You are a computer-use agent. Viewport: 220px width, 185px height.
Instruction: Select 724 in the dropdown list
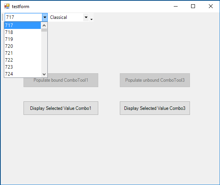[22, 74]
